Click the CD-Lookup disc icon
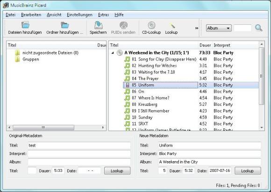Image resolution: width=271 pixels, height=192 pixels. [x=151, y=25]
